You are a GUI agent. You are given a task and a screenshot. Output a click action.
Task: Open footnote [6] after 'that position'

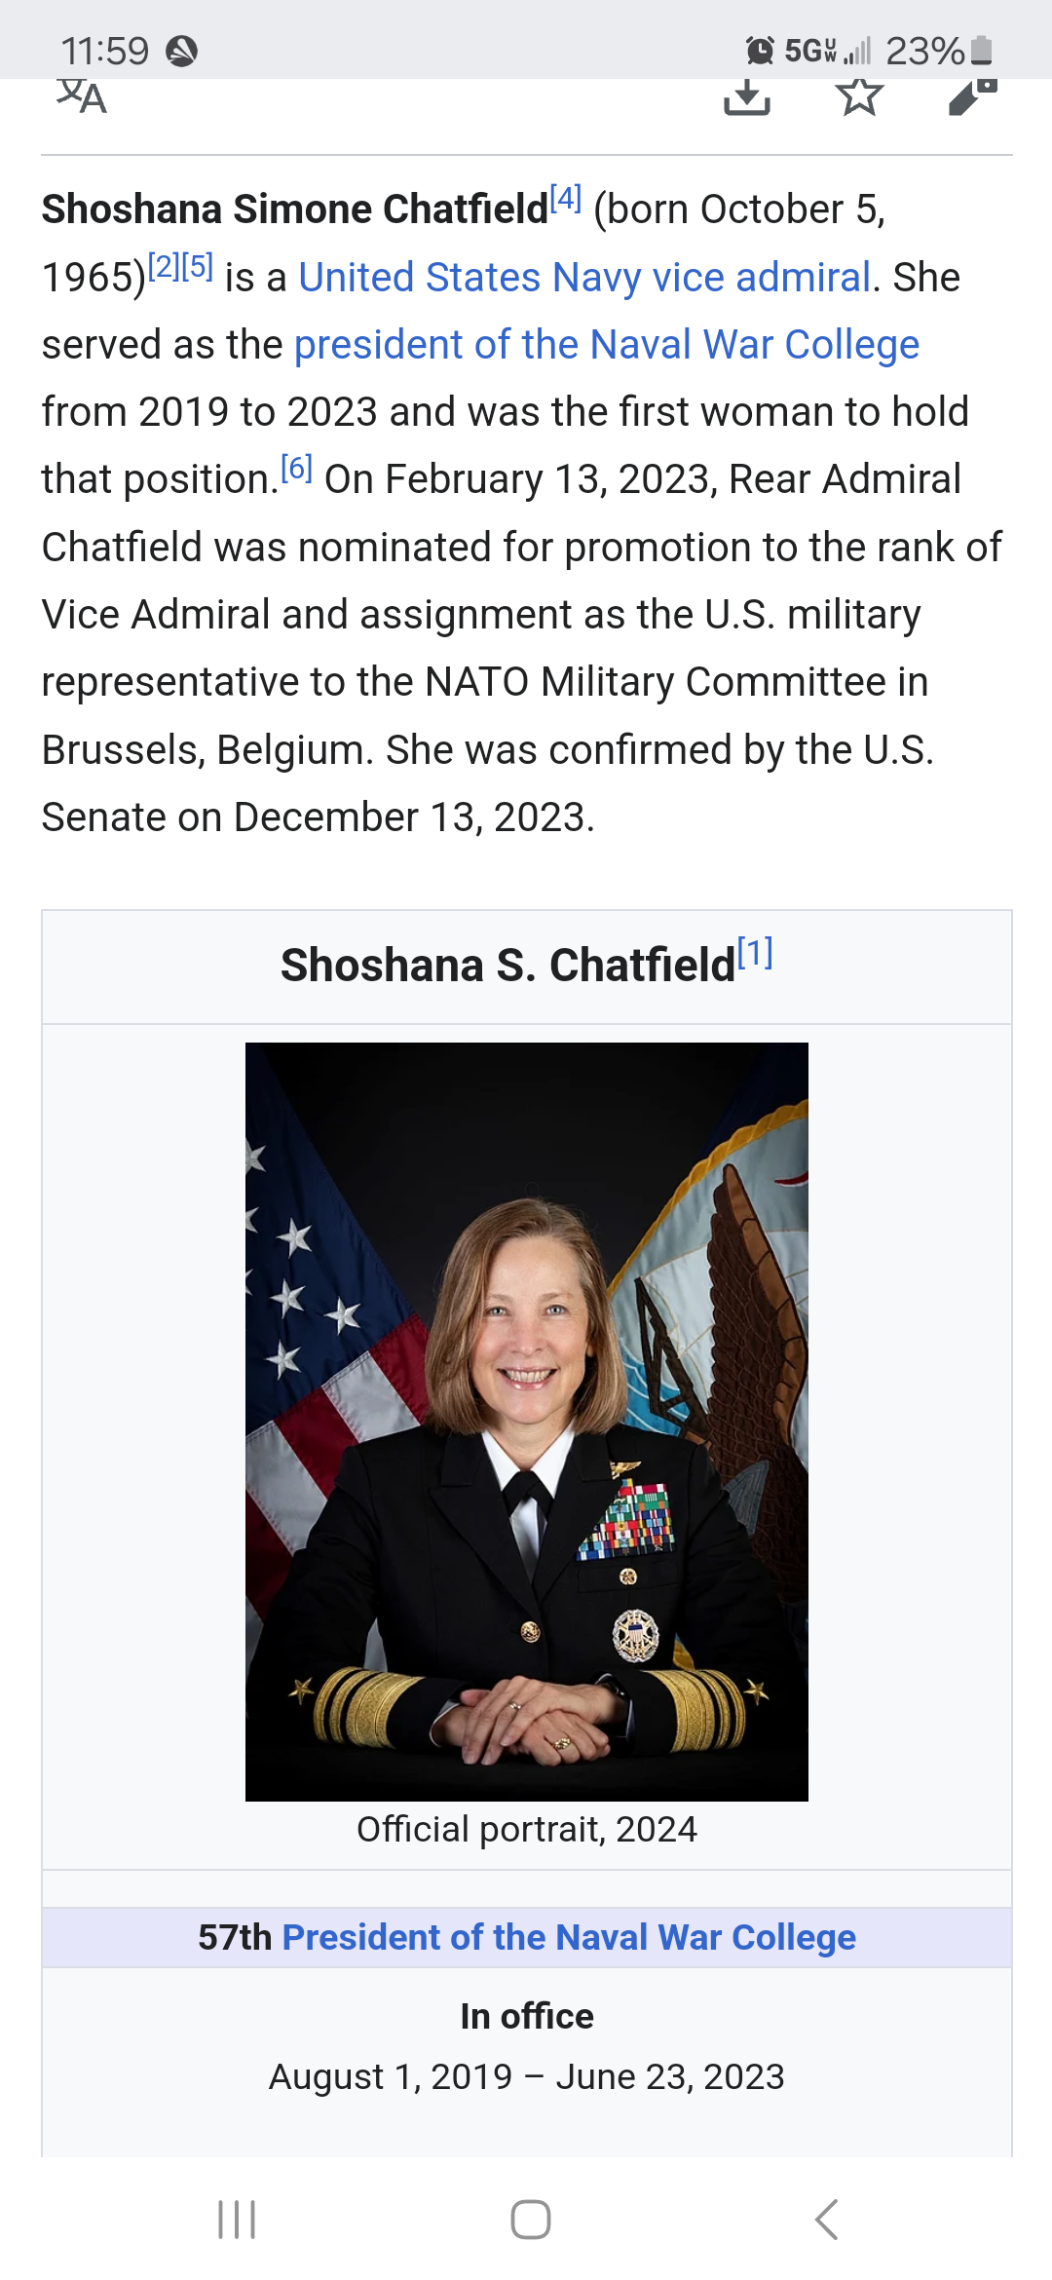point(296,469)
